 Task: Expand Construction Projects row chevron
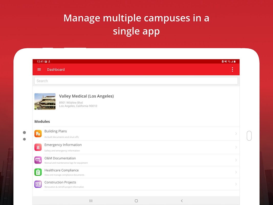click(236, 184)
